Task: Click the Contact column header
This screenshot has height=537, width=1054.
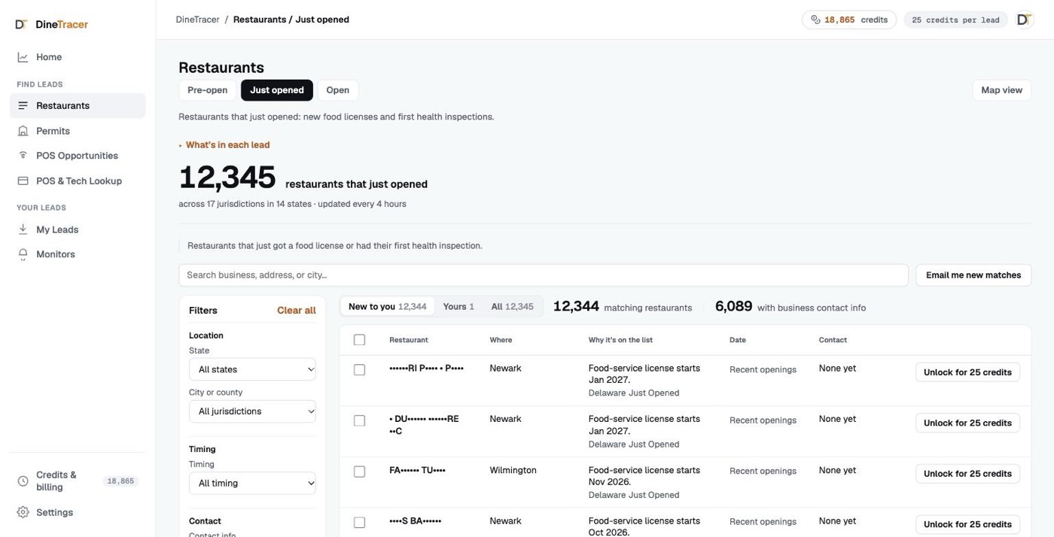Action: pos(833,340)
